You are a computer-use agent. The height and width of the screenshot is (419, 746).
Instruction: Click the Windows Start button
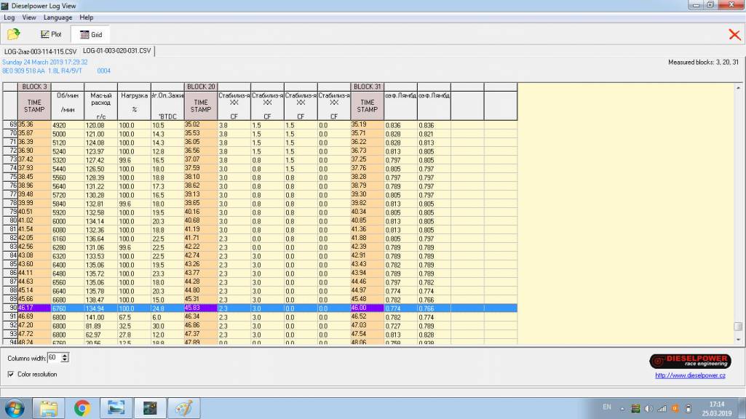tap(15, 407)
